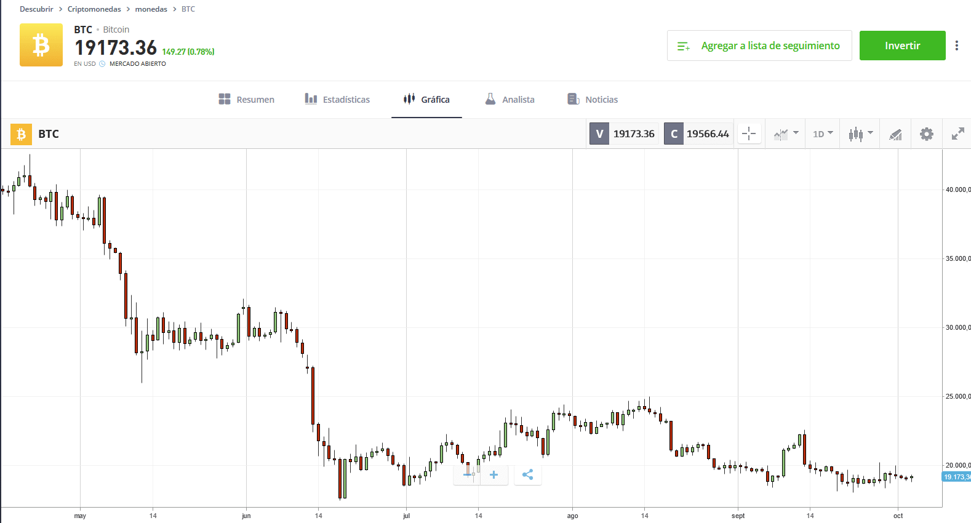Image resolution: width=971 pixels, height=523 pixels.
Task: Click the 'sept' label on time axis
Action: pyautogui.click(x=738, y=516)
